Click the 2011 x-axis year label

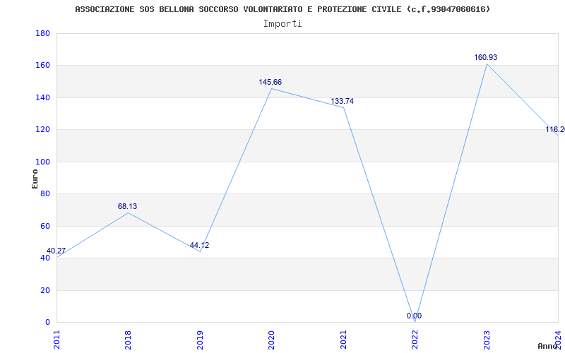[x=57, y=340]
